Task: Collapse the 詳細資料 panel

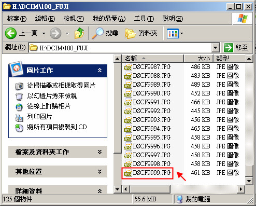Action: click(99, 191)
